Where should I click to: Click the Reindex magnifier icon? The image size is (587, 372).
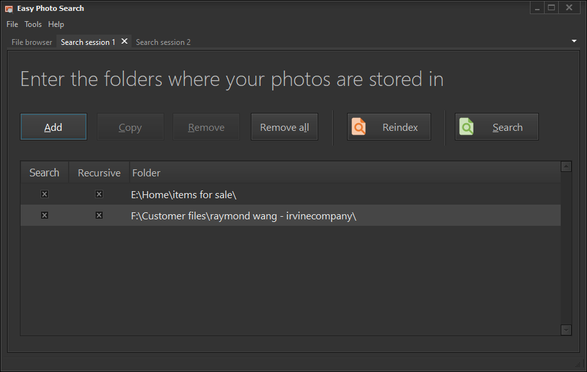pyautogui.click(x=359, y=127)
